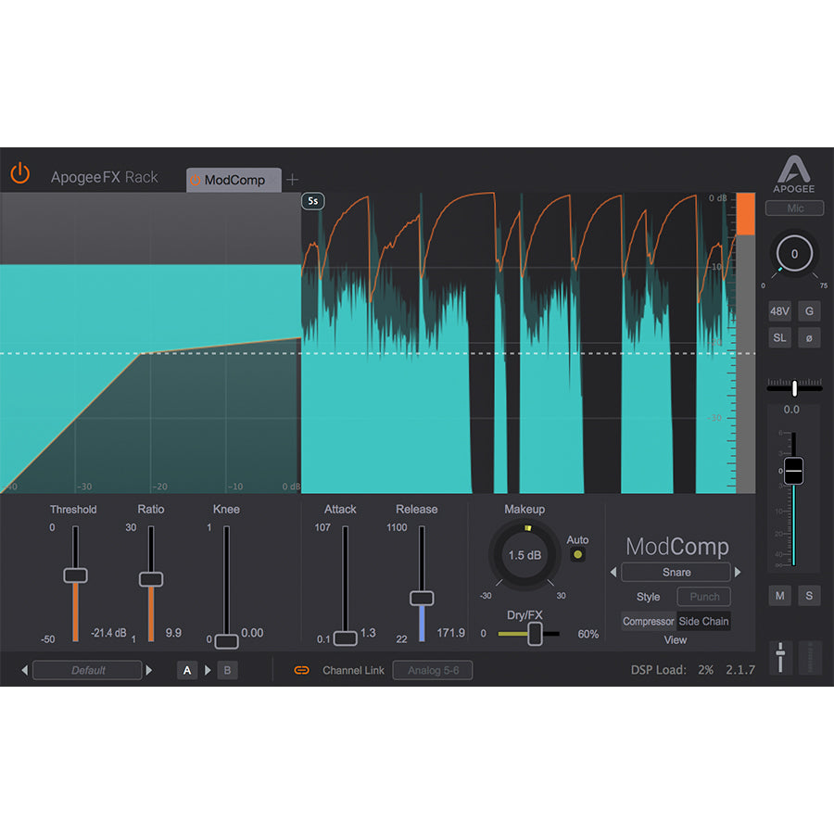Click the ø polarity invert icon

tap(810, 337)
